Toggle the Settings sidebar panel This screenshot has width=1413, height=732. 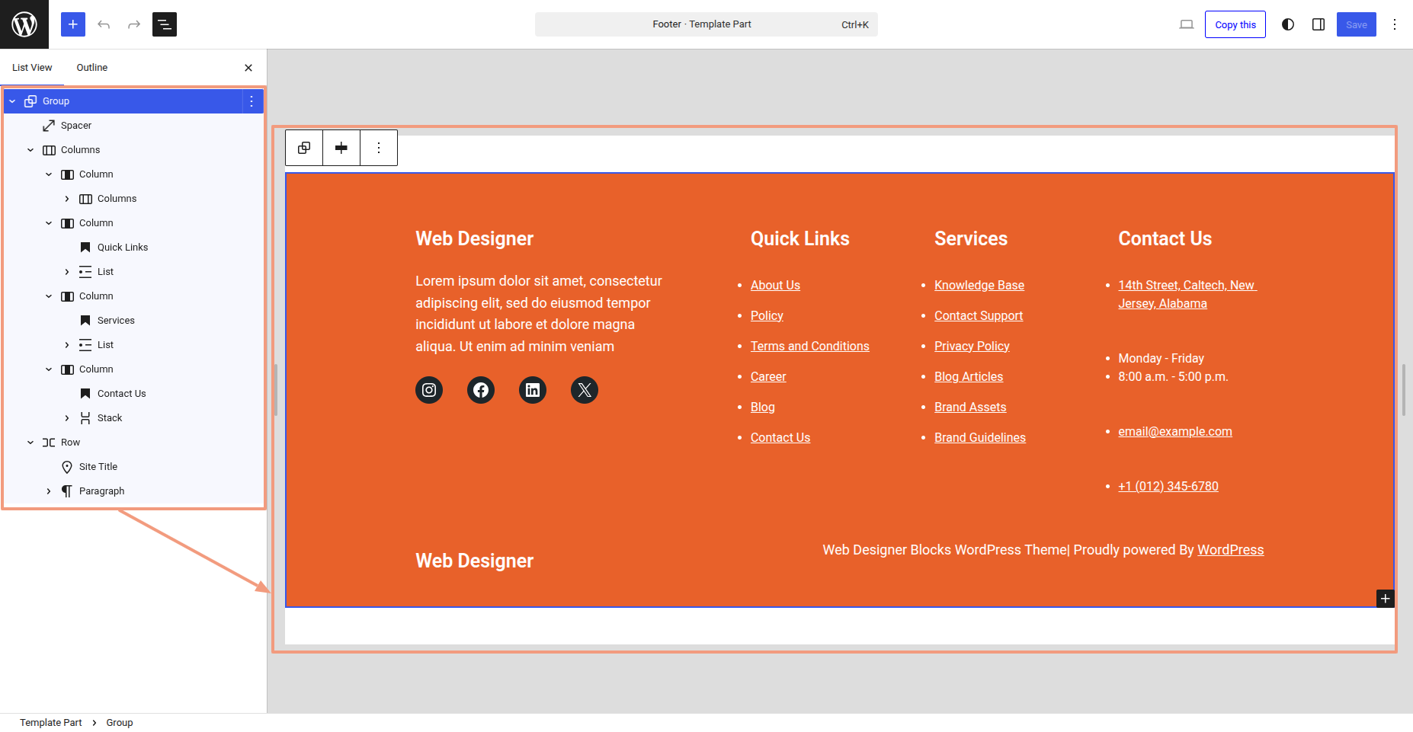[x=1318, y=24]
